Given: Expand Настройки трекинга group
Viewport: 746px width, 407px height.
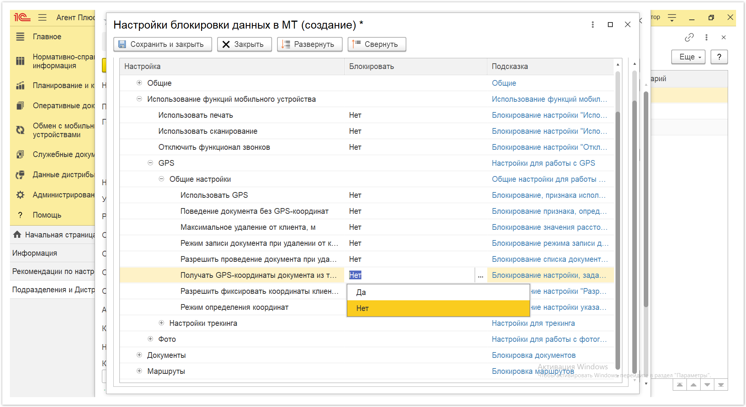Looking at the screenshot, I should click(x=161, y=323).
